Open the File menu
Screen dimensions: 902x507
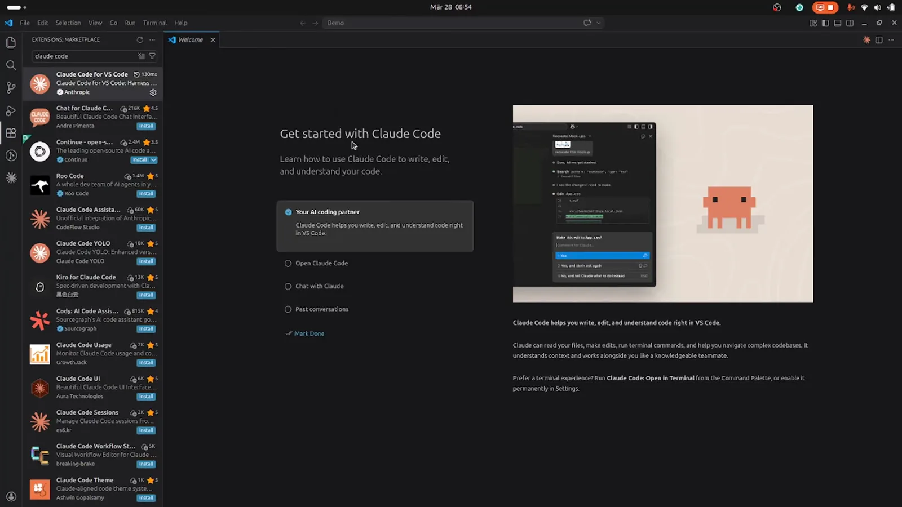point(25,23)
